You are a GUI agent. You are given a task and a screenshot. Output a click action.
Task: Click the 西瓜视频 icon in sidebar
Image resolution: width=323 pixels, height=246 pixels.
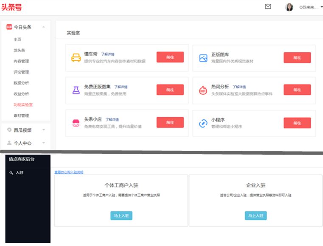pos(9,130)
